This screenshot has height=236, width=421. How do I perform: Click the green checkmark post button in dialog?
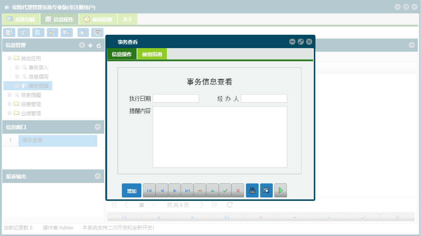pyautogui.click(x=225, y=191)
